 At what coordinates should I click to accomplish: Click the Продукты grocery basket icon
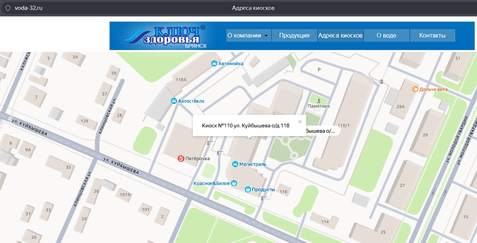(248, 190)
